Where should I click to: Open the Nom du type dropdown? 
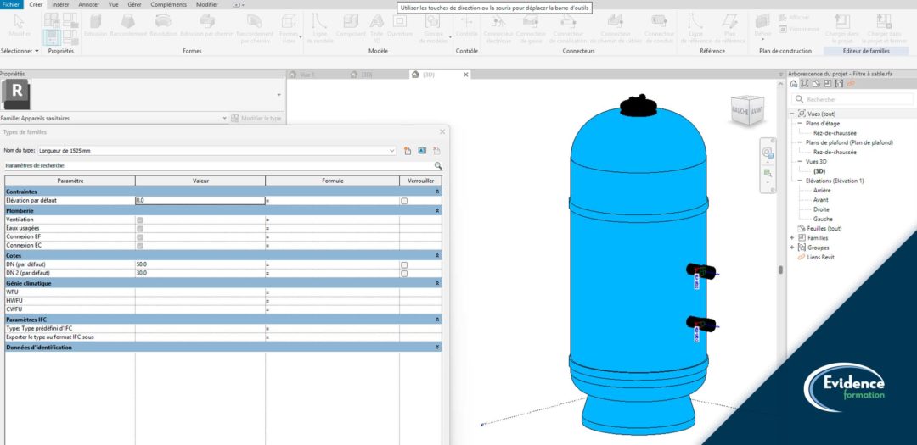[391, 151]
